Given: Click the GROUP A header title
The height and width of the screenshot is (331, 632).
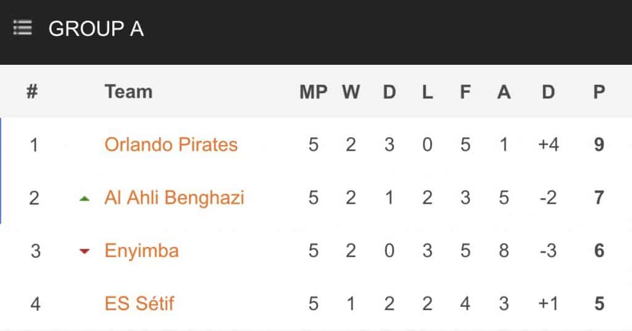Looking at the screenshot, I should [x=96, y=28].
